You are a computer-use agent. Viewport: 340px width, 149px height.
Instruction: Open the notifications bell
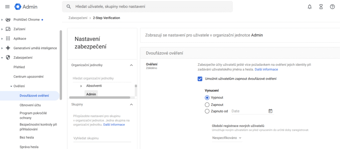(x=310, y=7)
